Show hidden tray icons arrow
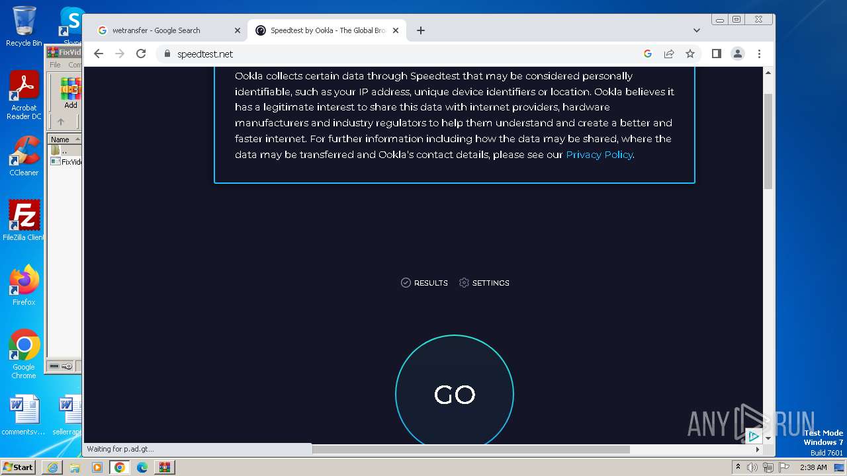This screenshot has width=847, height=476. point(738,467)
